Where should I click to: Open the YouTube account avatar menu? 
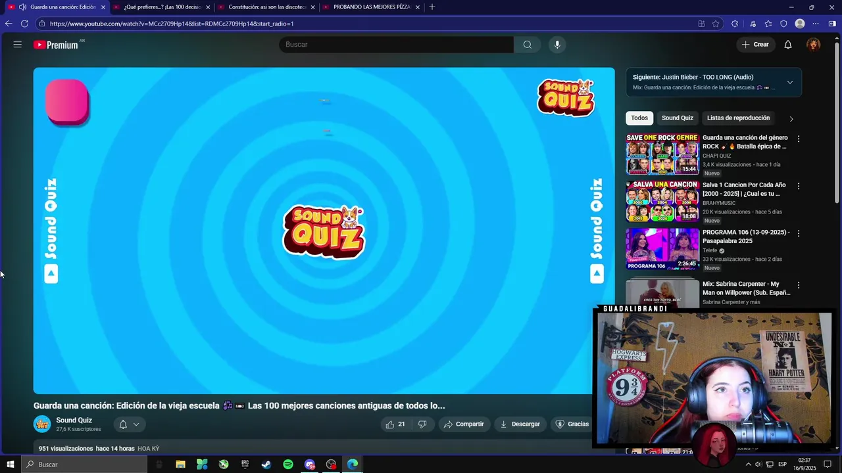814,45
